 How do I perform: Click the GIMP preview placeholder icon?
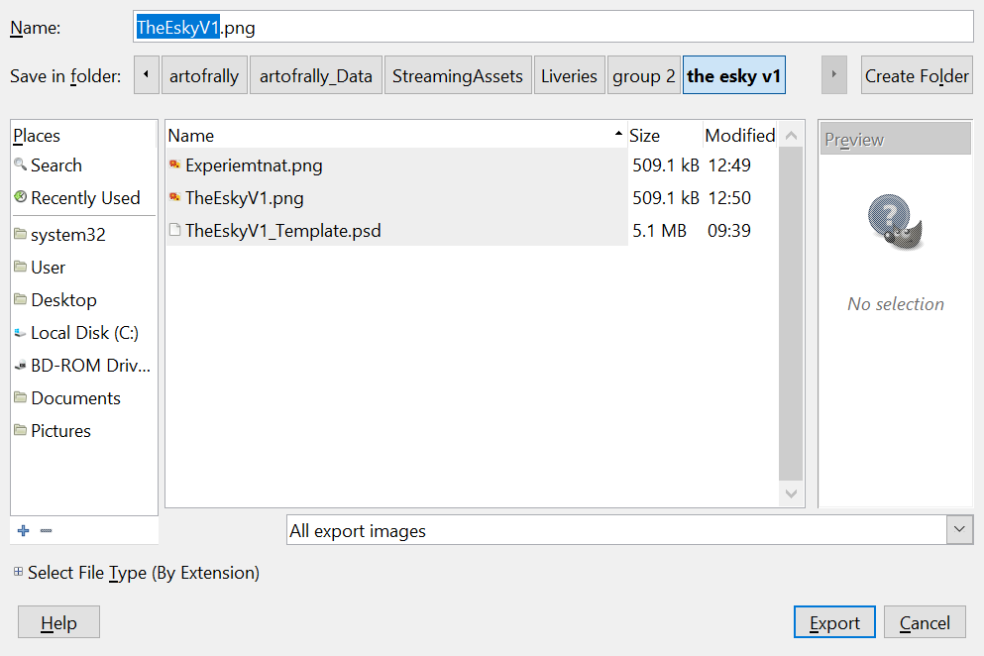click(x=895, y=220)
